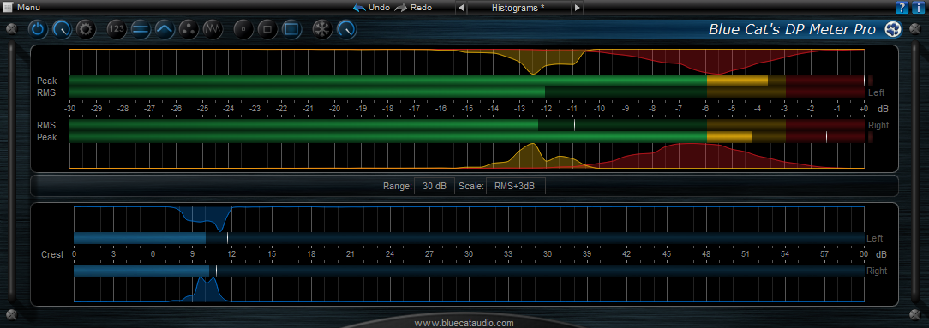Click the Right channel RMS meter bar
Viewport: 929px width, 328px height.
point(466,126)
